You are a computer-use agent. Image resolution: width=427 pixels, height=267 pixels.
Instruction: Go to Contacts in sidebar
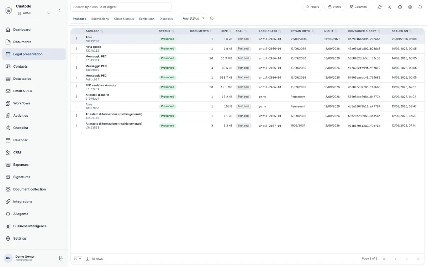point(34,67)
